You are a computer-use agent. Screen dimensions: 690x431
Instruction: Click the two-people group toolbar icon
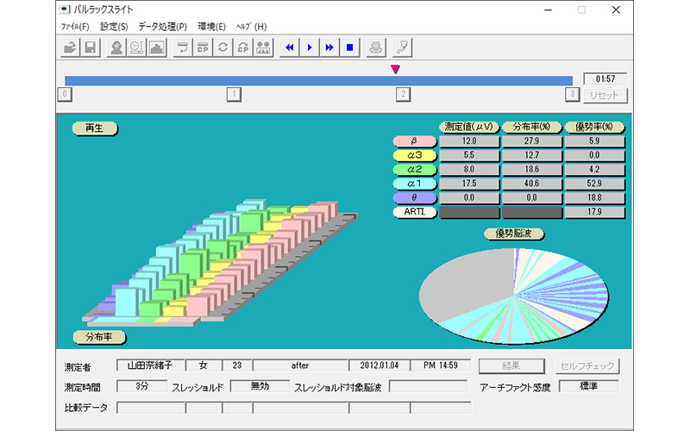(x=264, y=47)
